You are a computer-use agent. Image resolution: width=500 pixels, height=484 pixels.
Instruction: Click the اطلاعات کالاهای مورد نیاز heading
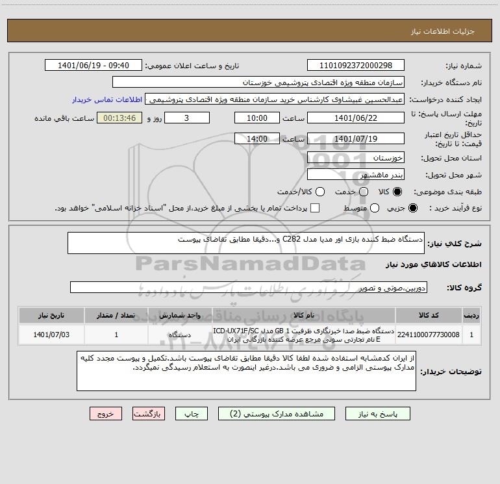[x=433, y=264]
